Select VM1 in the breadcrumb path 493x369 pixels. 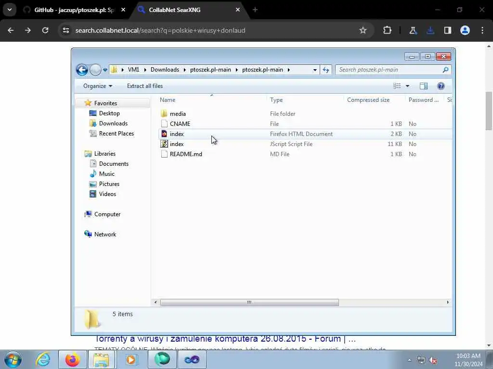pos(133,70)
